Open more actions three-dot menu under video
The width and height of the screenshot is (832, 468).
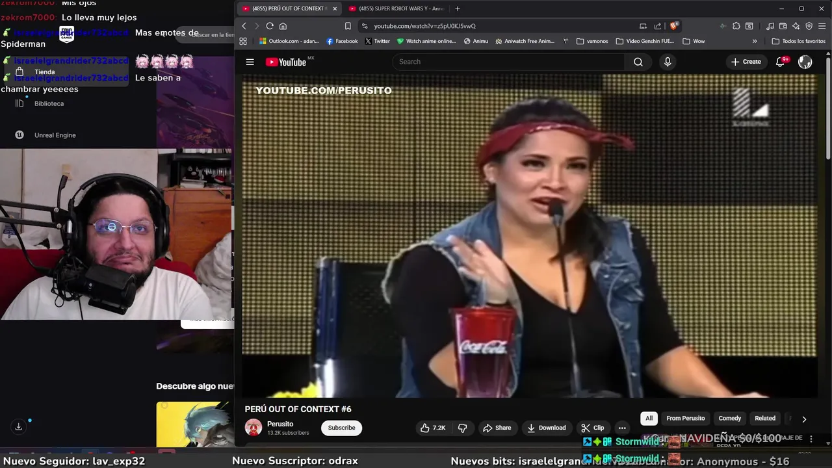[x=622, y=428]
